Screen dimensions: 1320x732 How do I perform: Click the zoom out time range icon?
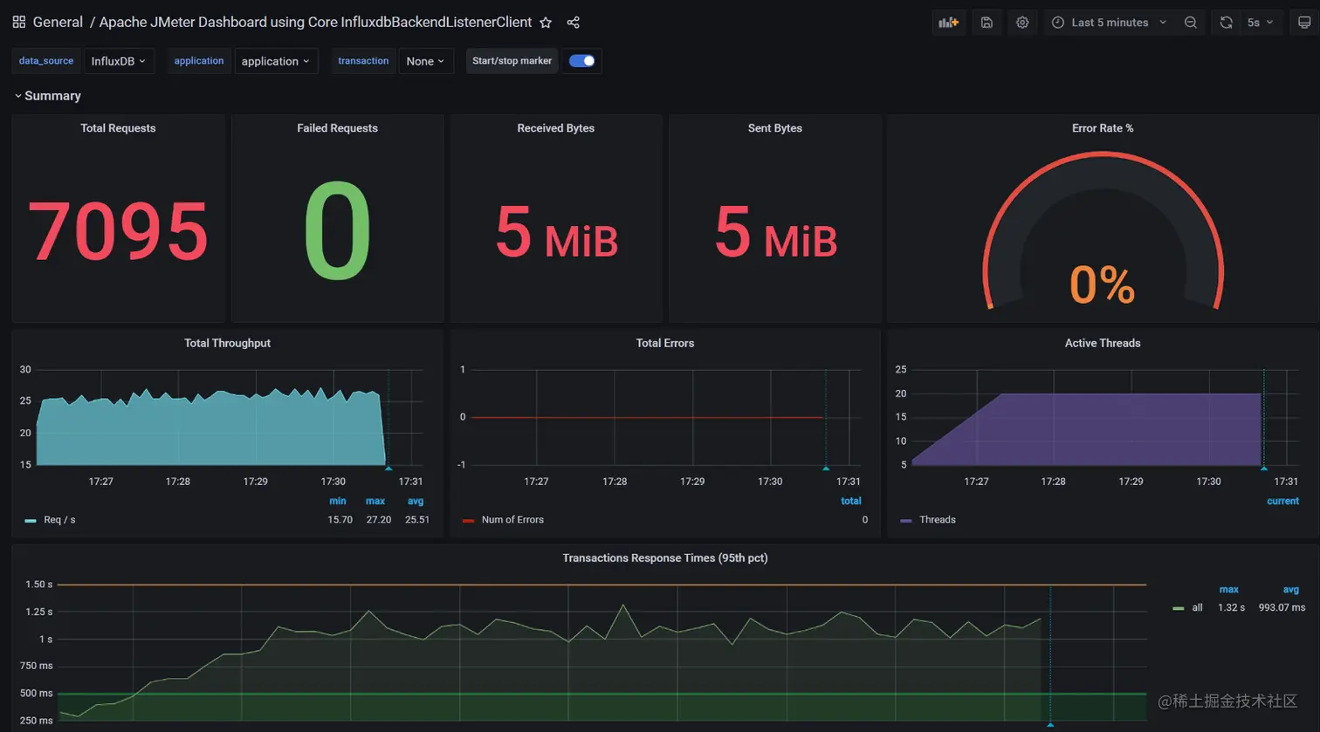[1191, 23]
